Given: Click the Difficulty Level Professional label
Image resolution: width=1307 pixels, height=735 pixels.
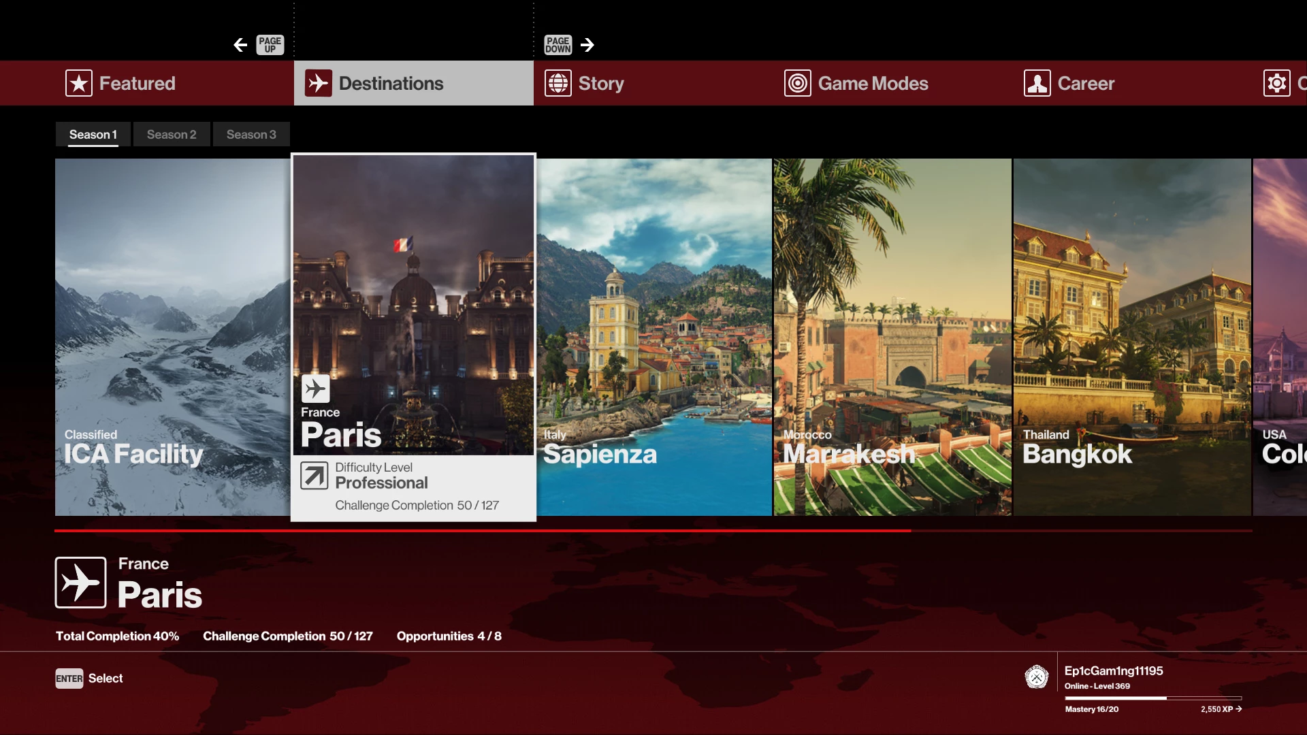Looking at the screenshot, I should coord(381,476).
